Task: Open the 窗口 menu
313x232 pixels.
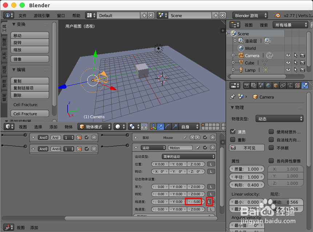Action: [61, 16]
